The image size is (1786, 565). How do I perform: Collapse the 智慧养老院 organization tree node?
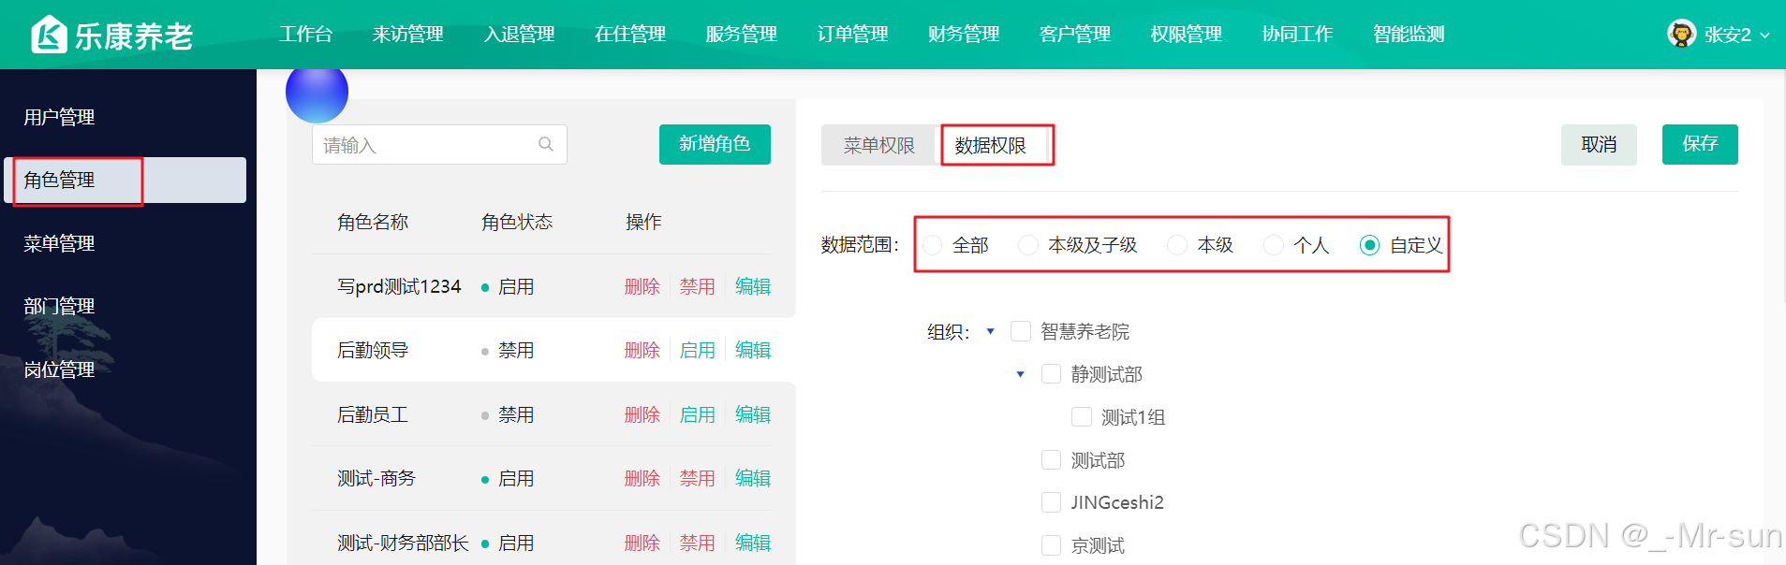coord(990,331)
